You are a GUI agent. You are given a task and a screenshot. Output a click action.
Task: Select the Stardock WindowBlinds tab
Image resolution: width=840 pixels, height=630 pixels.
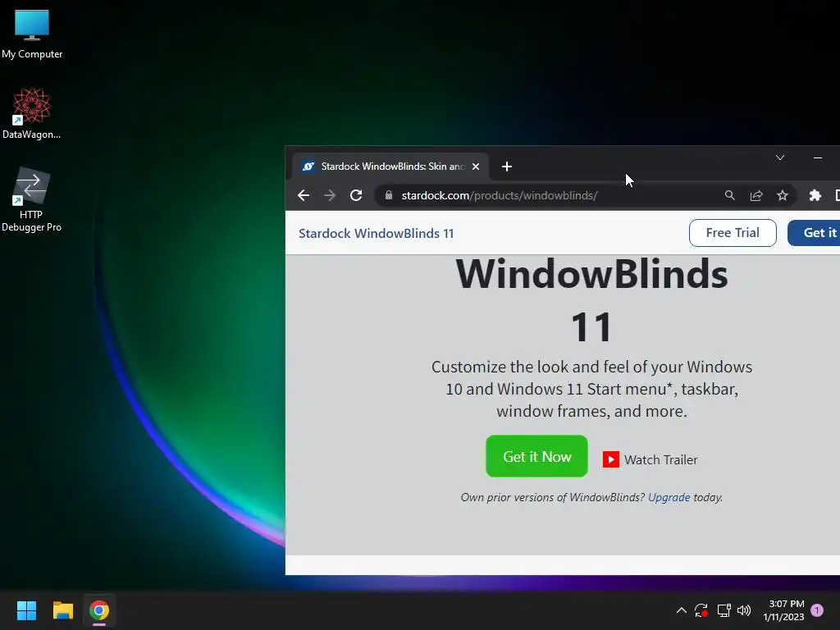click(390, 167)
